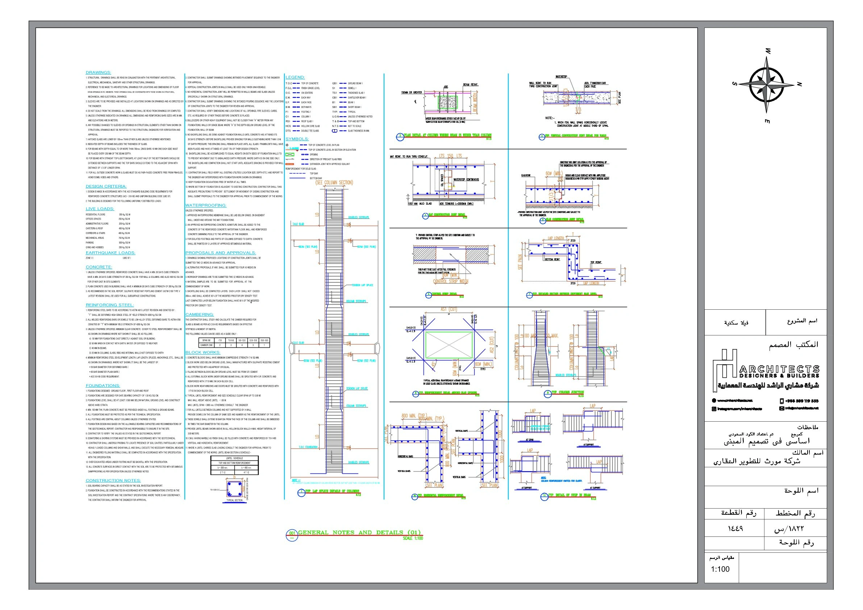Viewport: 863px width, 610px height.
Task: Open the instagram.com/mharchitects link
Action: tap(739, 409)
